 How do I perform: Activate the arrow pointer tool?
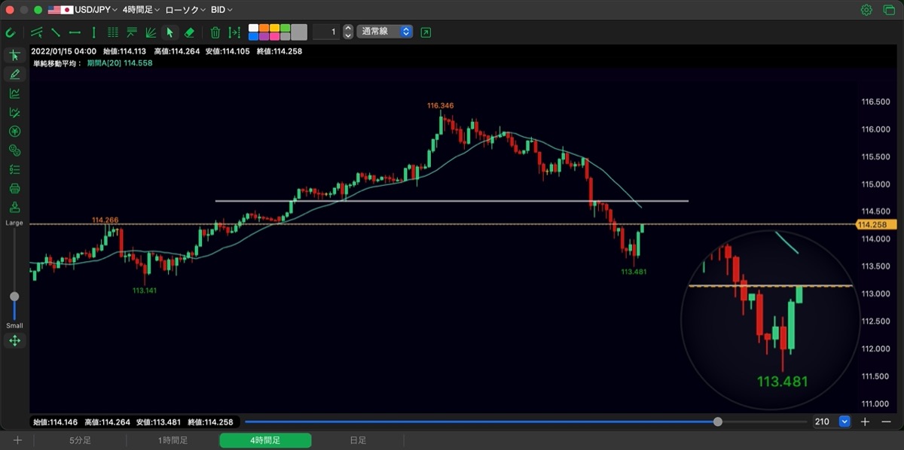coord(169,32)
